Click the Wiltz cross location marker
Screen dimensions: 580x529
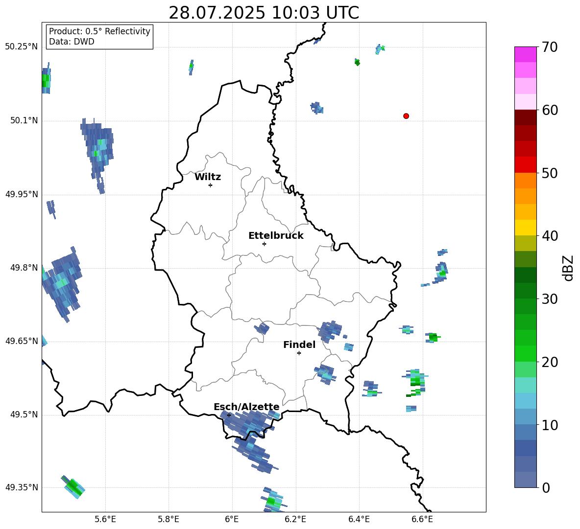point(210,185)
